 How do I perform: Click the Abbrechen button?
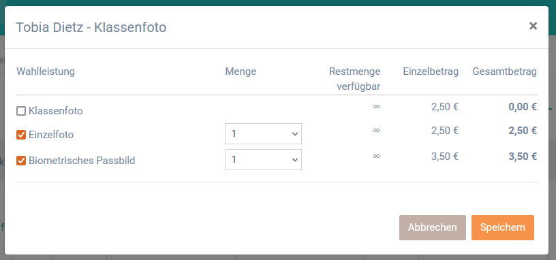tap(432, 227)
